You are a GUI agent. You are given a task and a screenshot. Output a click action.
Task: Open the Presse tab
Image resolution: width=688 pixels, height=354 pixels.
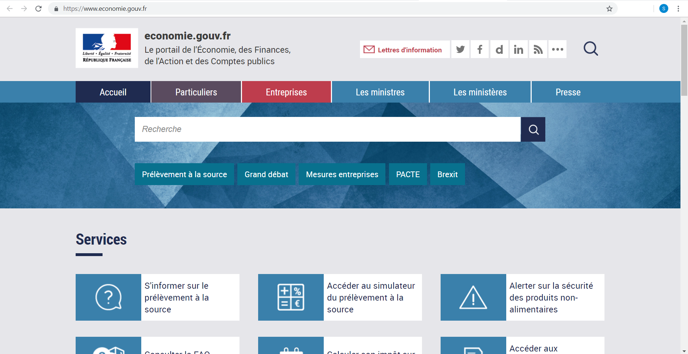(568, 92)
